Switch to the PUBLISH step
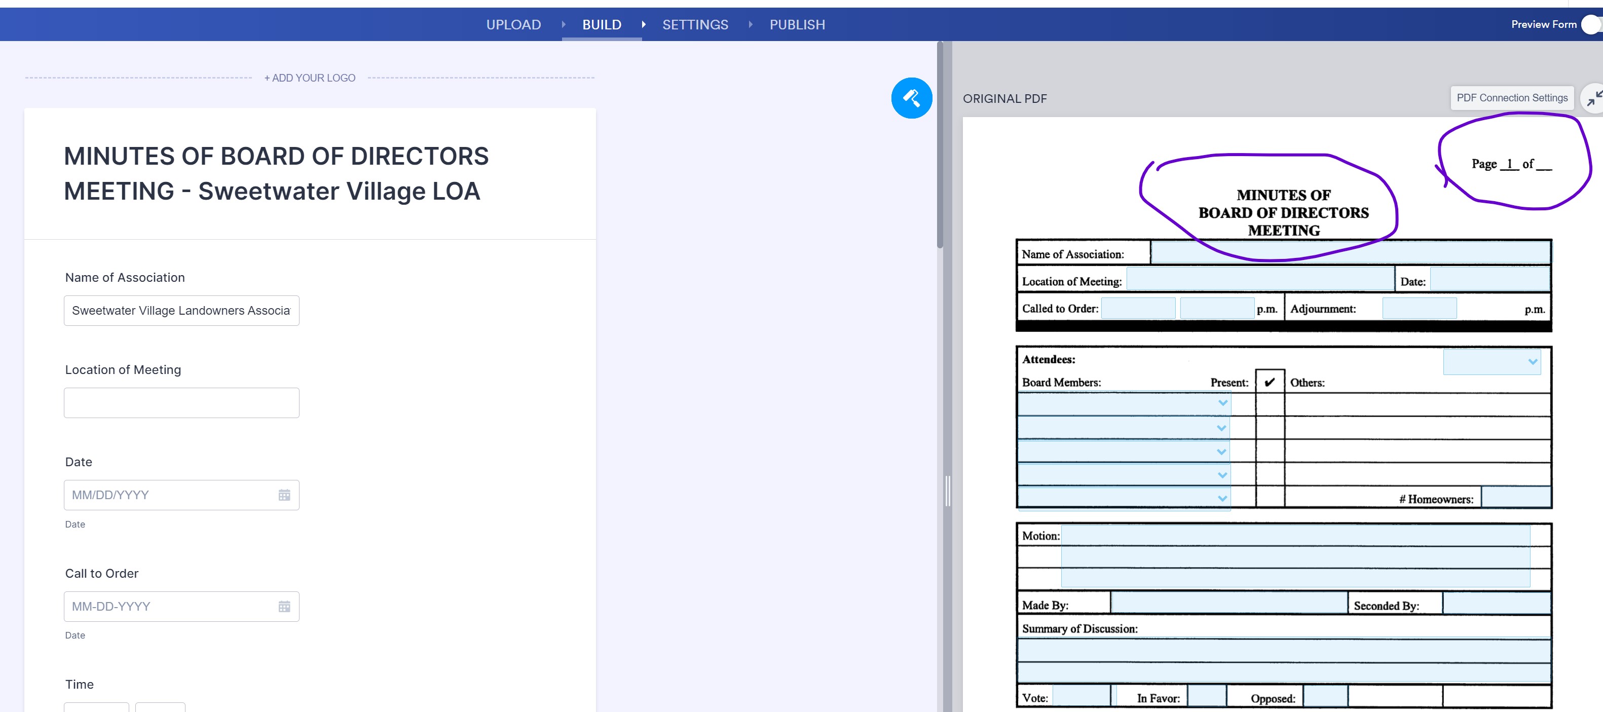 coord(797,24)
